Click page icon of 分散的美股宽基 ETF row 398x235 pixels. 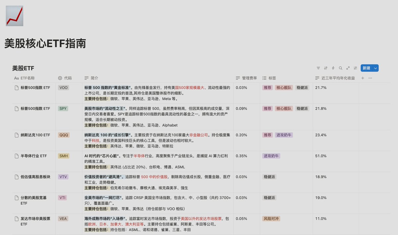point(17,198)
